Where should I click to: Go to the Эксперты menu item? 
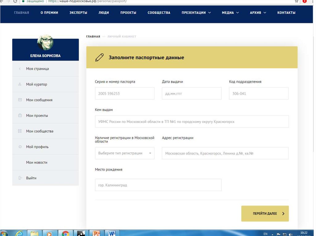pos(78,13)
